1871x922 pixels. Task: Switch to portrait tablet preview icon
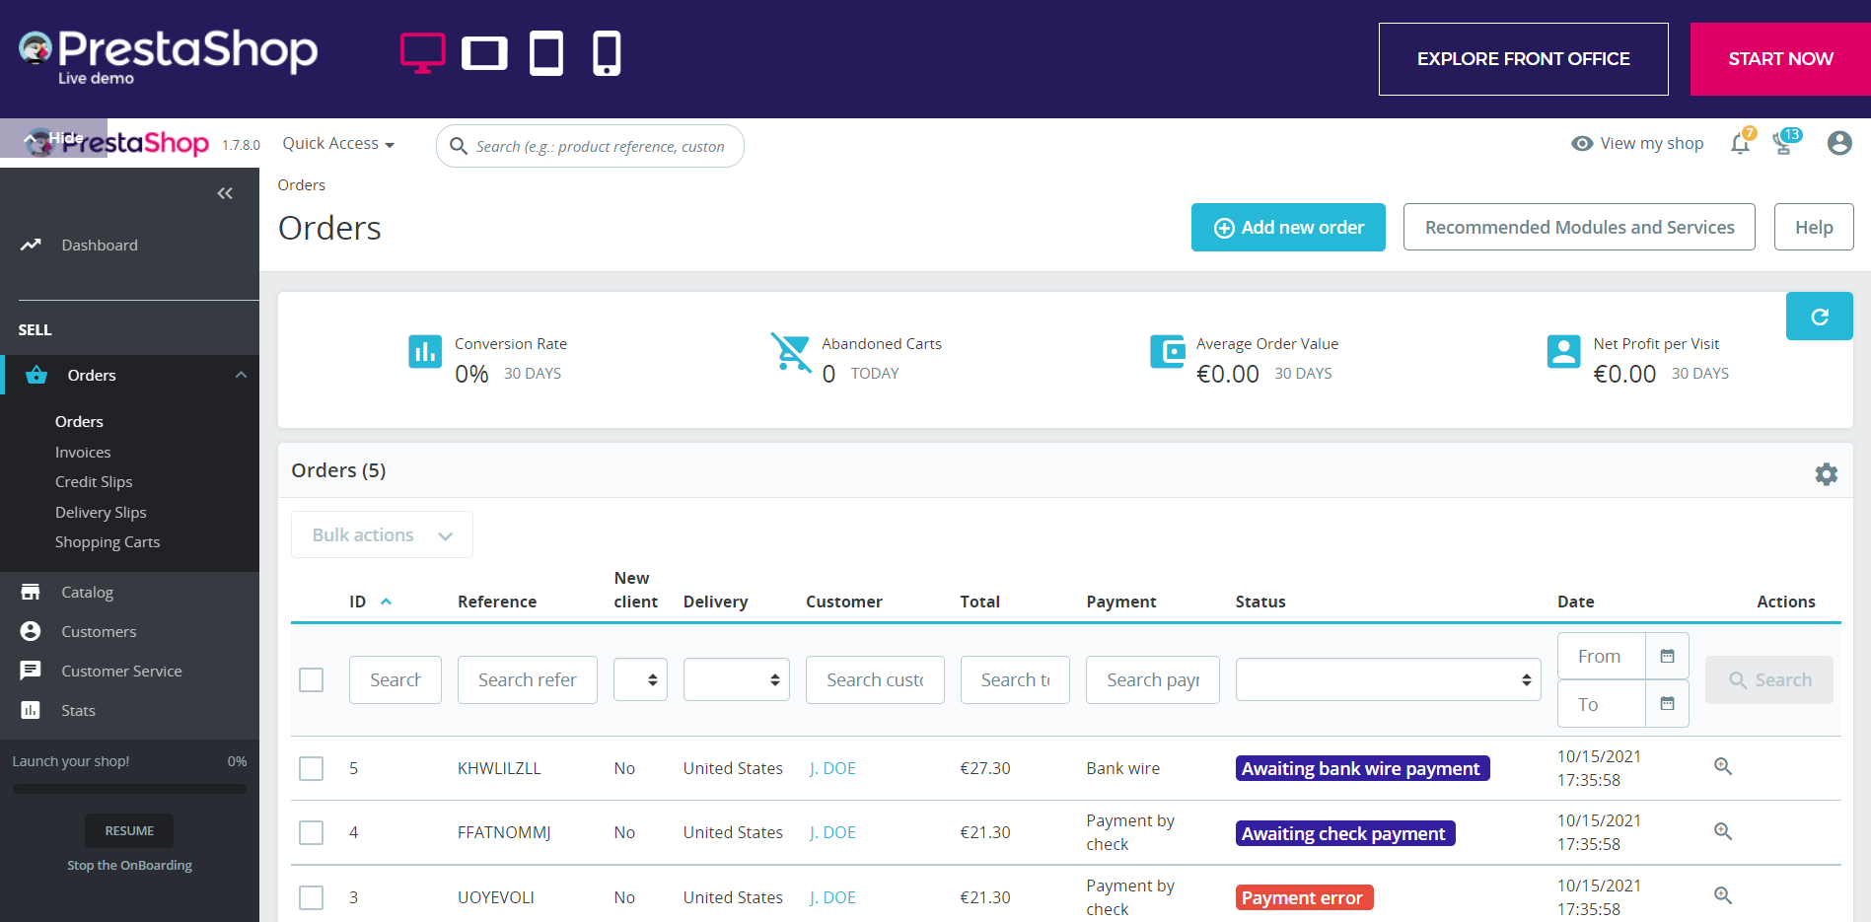pyautogui.click(x=546, y=53)
